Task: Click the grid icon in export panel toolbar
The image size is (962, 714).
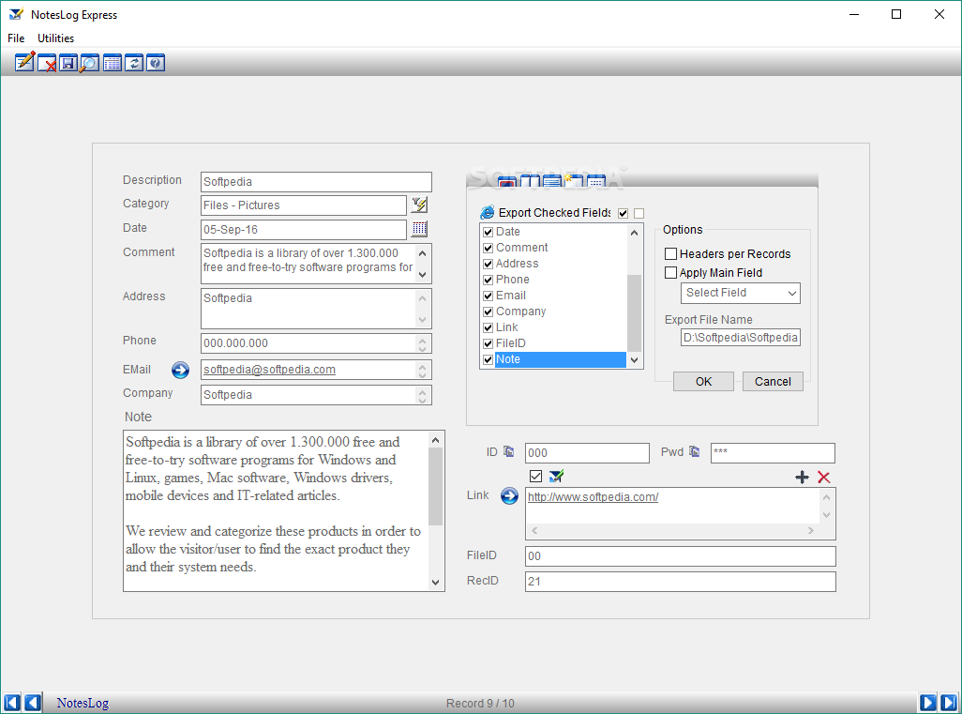Action: [595, 180]
